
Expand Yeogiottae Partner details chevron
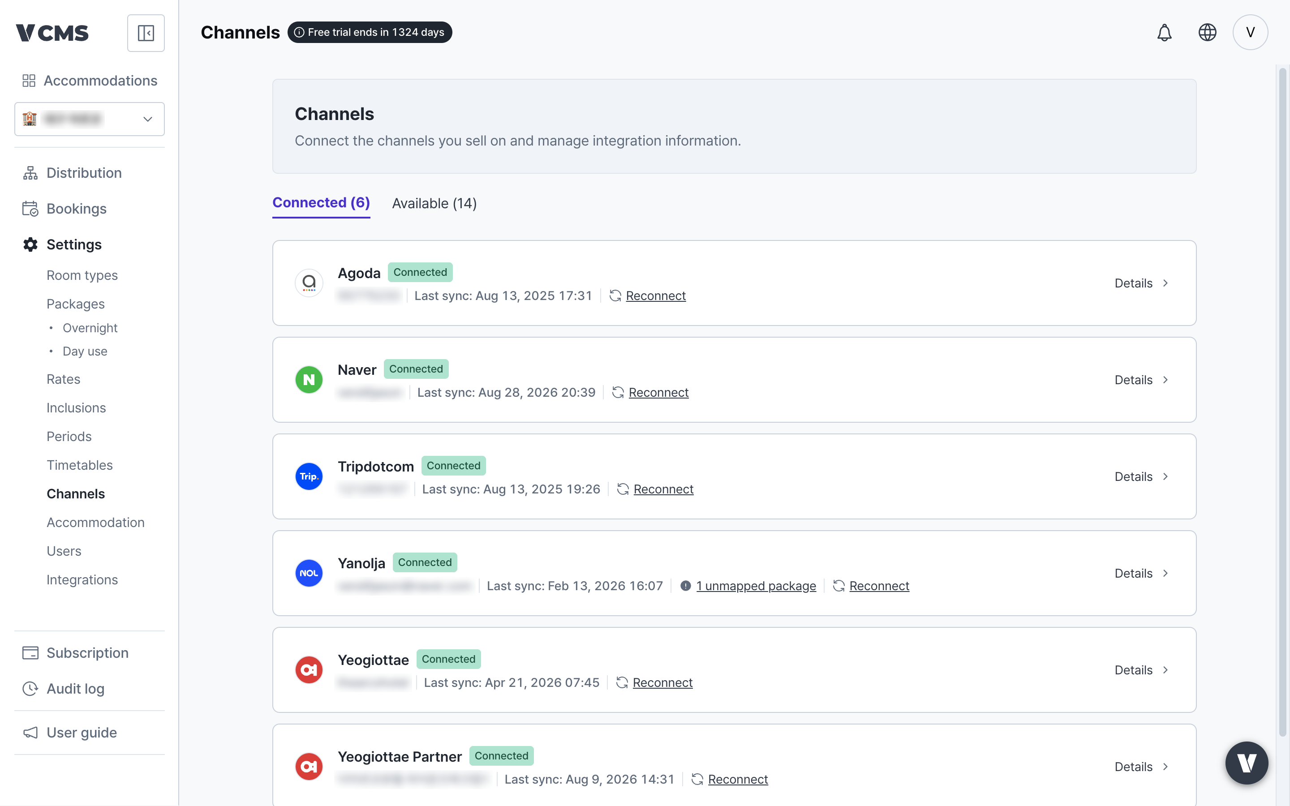[x=1165, y=767]
